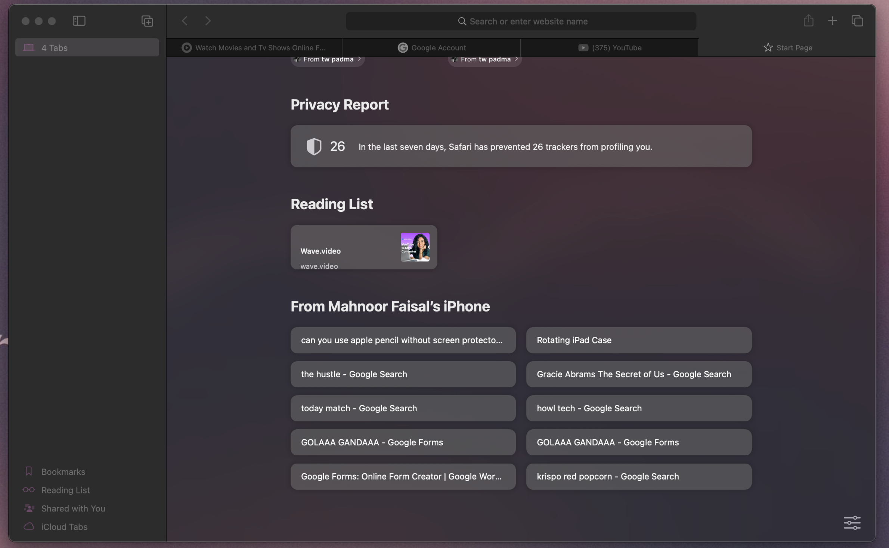Switch to the Google Account tab

tap(432, 47)
